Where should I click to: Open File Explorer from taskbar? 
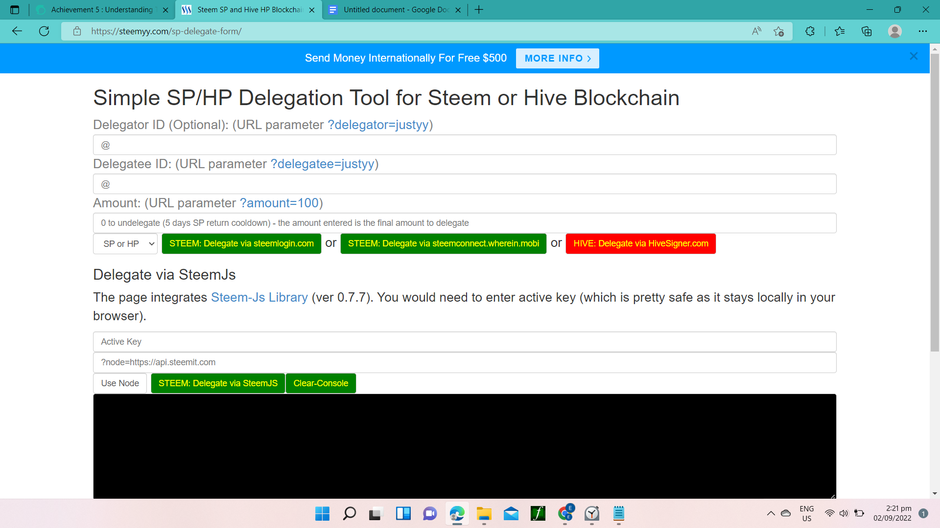click(x=484, y=513)
